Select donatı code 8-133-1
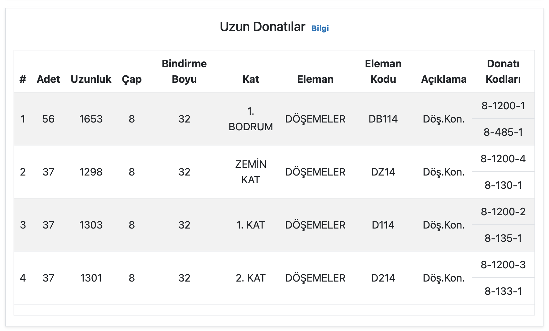The height and width of the screenshot is (331, 549). click(503, 291)
